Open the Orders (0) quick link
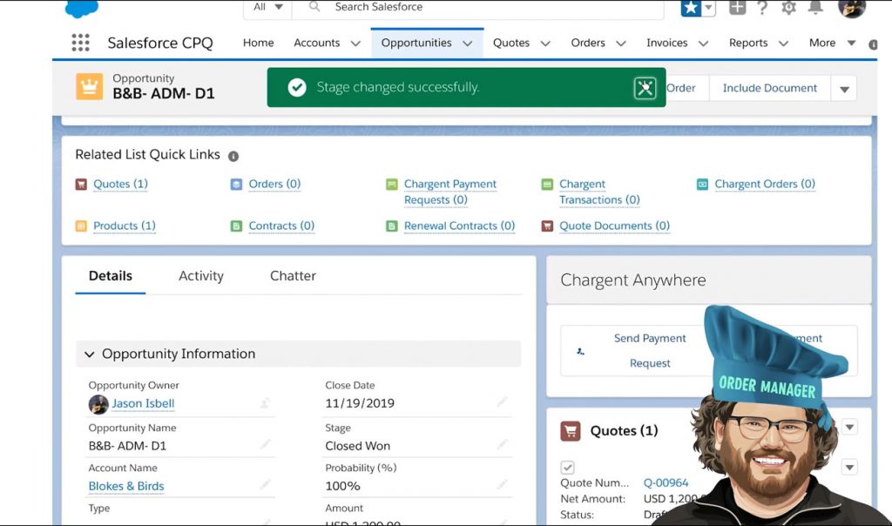Screen dimensions: 892x526 click(274, 185)
